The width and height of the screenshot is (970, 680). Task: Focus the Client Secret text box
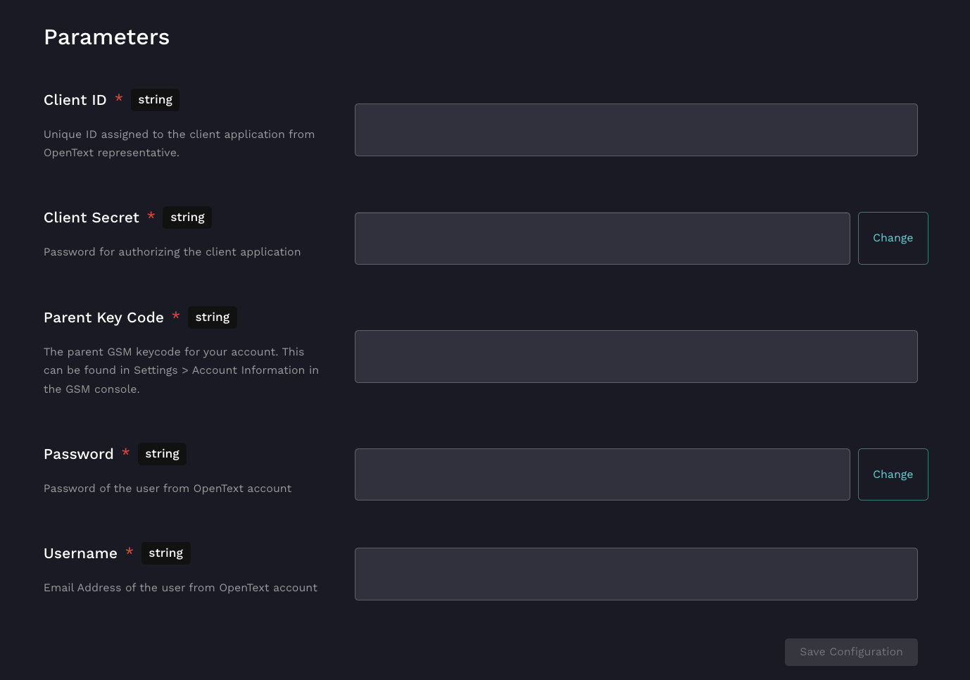tap(602, 239)
